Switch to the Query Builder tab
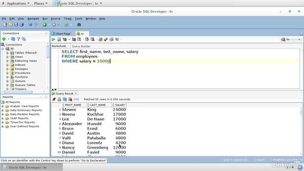This screenshot has height=171, width=304. coord(81,46)
